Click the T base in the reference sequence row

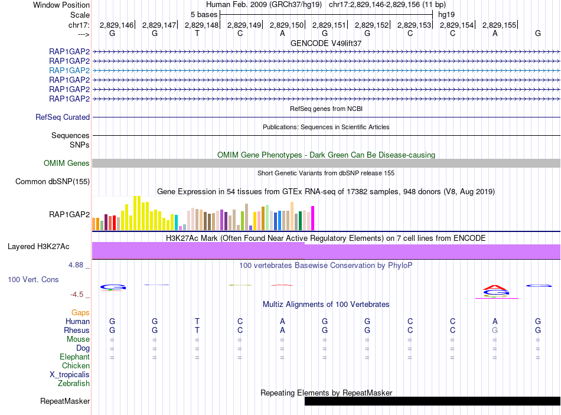coord(197,33)
